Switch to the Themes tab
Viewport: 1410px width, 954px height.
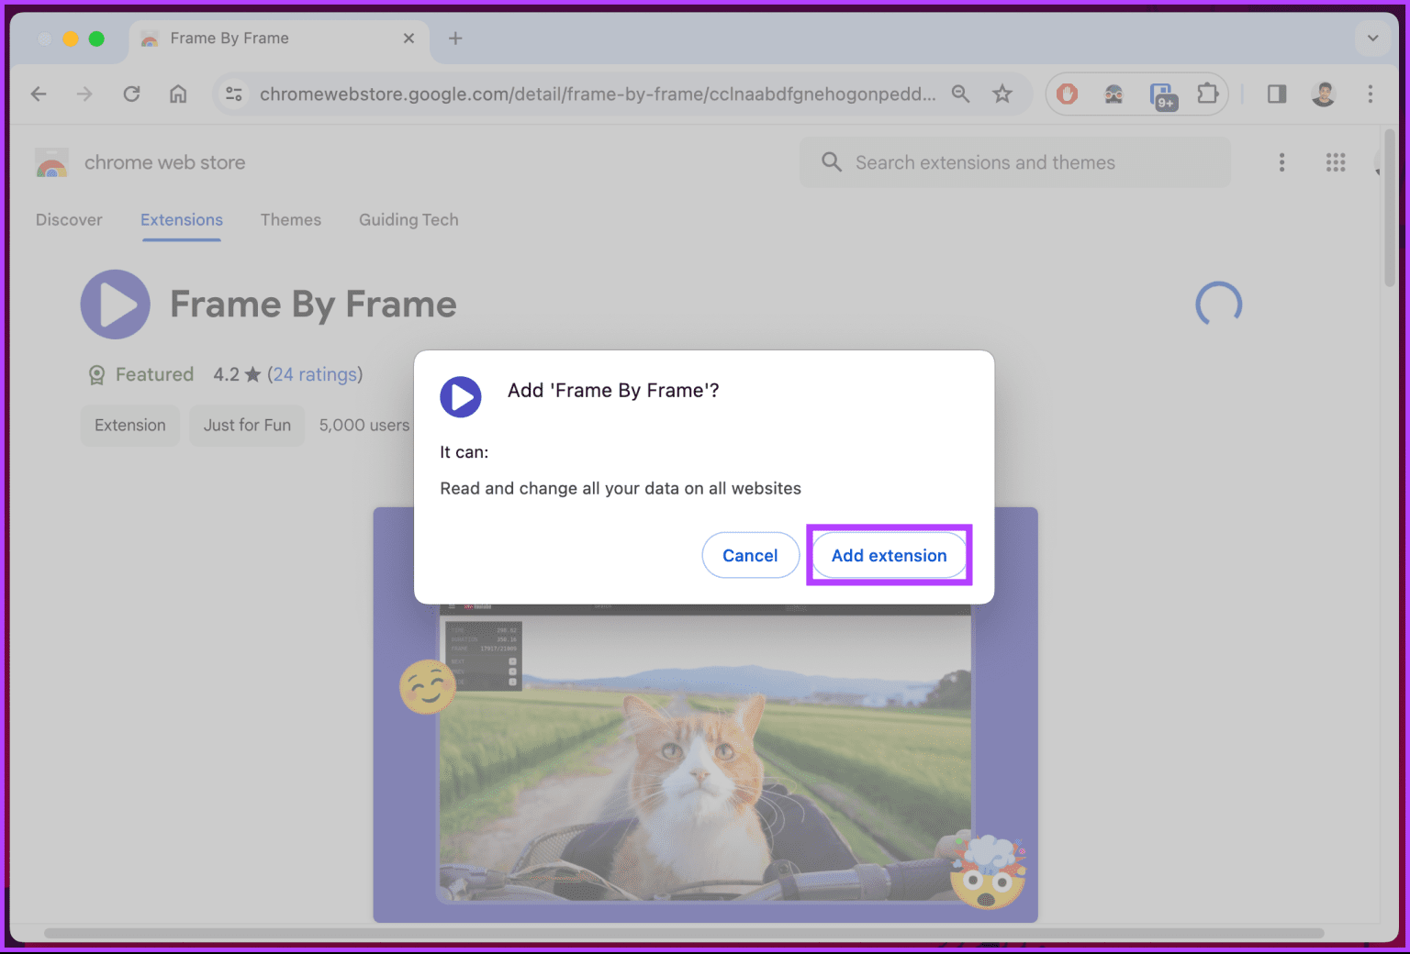coord(291,220)
